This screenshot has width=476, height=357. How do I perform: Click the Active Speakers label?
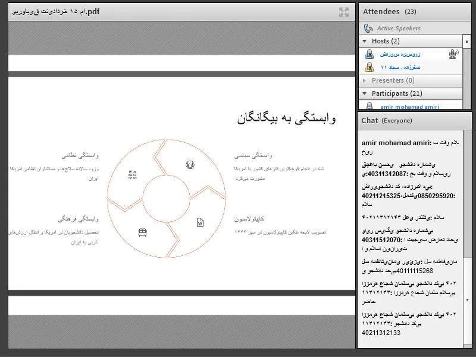tap(398, 28)
